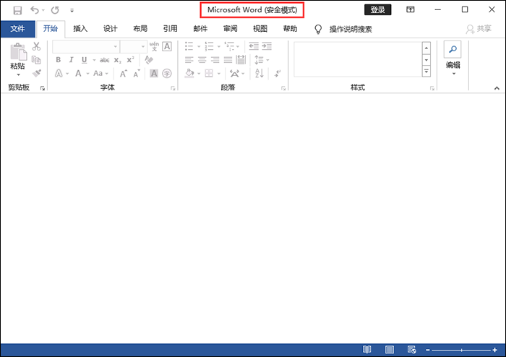The width and height of the screenshot is (506, 357).
Task: Click the 粘贴 (Paste) clipboard icon
Action: click(x=18, y=52)
